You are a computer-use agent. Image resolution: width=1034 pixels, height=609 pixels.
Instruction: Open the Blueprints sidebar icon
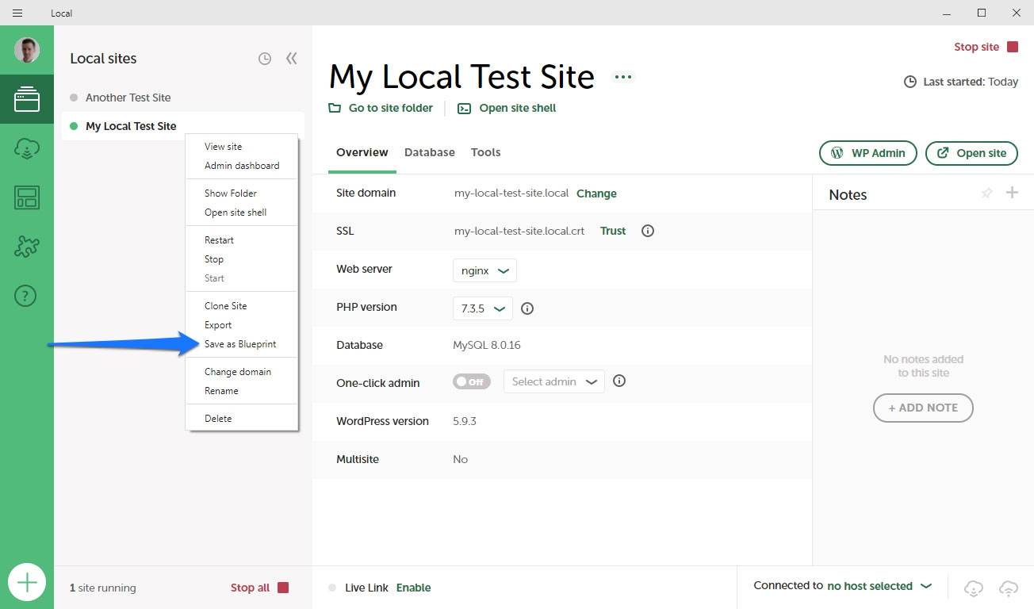[27, 197]
